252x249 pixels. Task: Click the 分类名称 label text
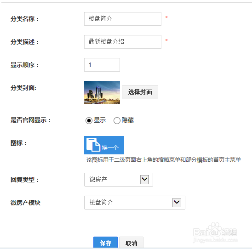(x=24, y=19)
